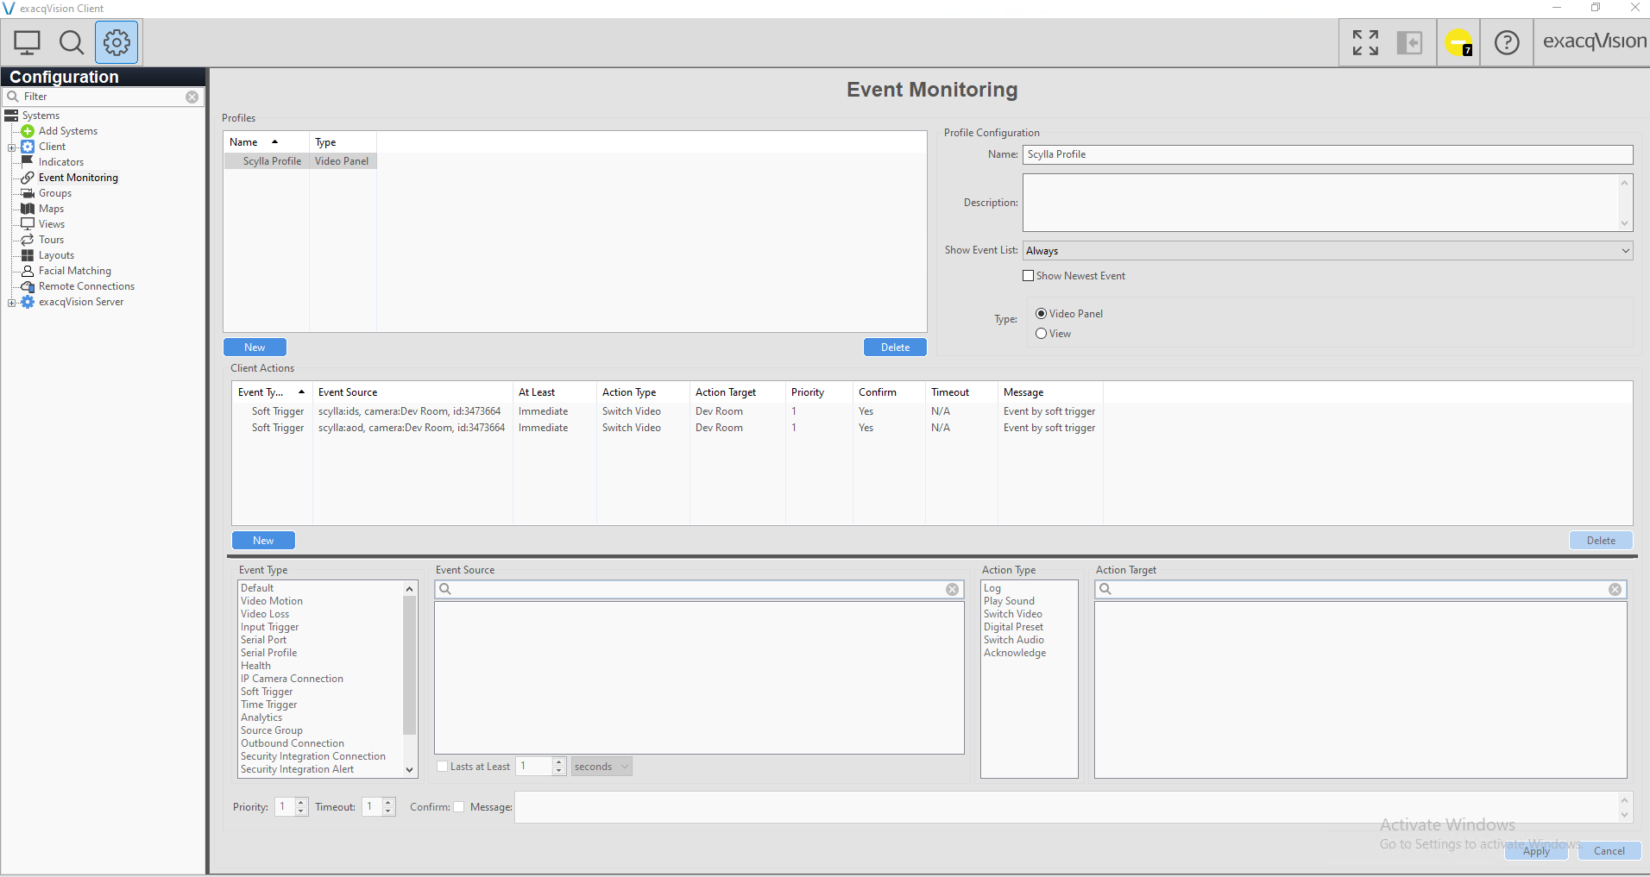Image resolution: width=1650 pixels, height=877 pixels.
Task: Select the View radio button
Action: point(1041,334)
